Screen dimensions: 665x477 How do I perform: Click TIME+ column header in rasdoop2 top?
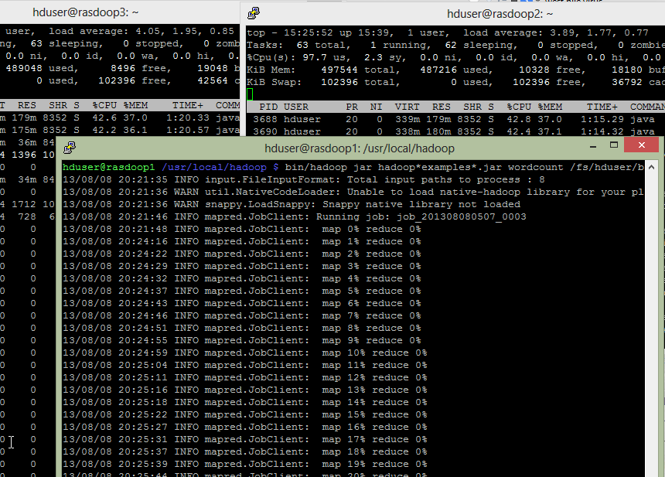(x=602, y=107)
